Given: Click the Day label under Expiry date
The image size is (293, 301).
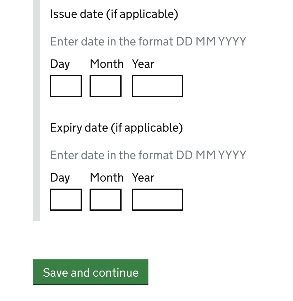Looking at the screenshot, I should coord(60,178).
